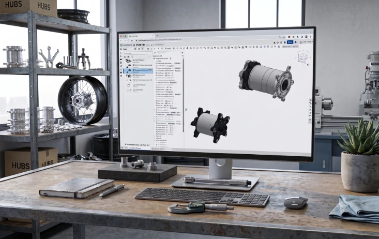
Task: Open the browser three-dot menu
Action: point(310,37)
